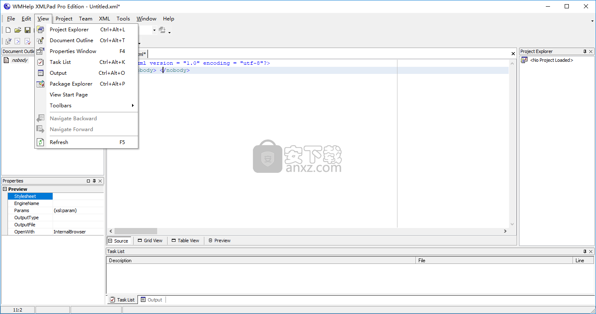Maximize the Properties panel with the square icon
This screenshot has width=596, height=314.
point(88,181)
